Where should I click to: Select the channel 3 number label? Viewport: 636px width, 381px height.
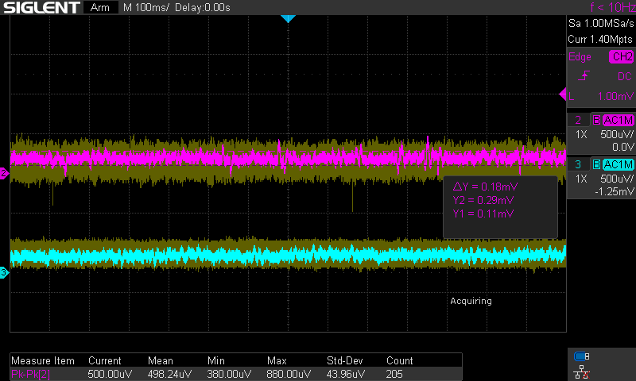pyautogui.click(x=578, y=164)
